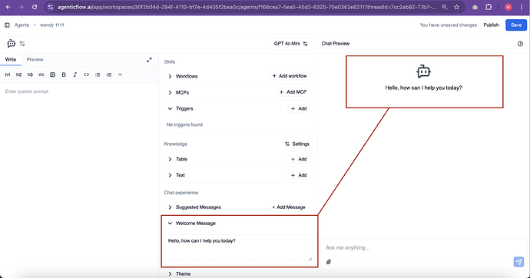Screen dimensions: 530x278
Task: Click the Add workflow button
Action: [x=290, y=76]
